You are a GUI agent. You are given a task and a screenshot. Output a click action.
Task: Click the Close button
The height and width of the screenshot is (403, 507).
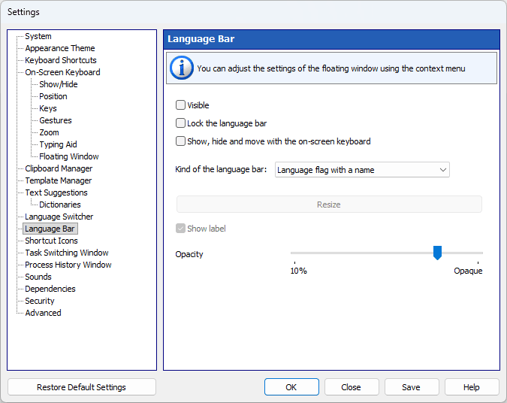pos(352,387)
